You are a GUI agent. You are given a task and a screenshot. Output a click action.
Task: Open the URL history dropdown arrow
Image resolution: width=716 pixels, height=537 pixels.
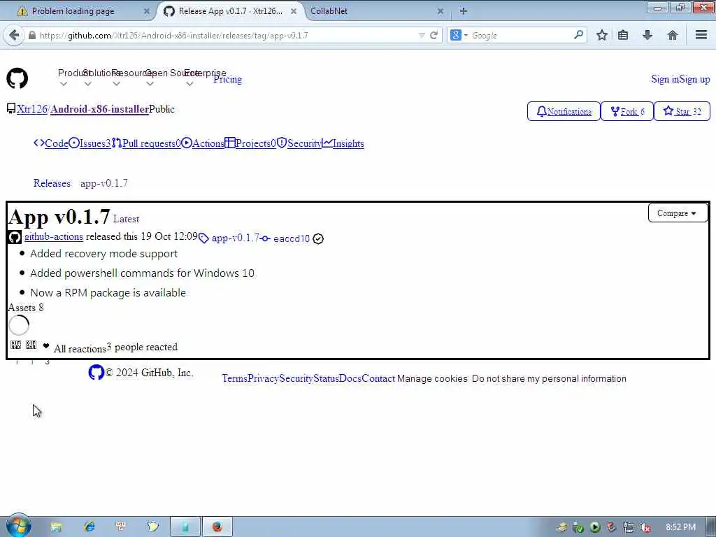(422, 35)
